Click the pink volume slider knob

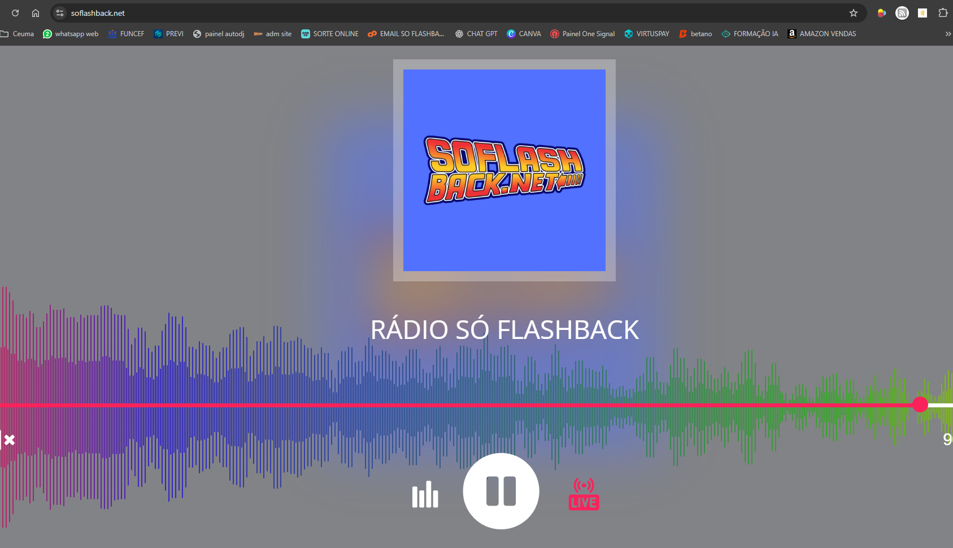920,405
